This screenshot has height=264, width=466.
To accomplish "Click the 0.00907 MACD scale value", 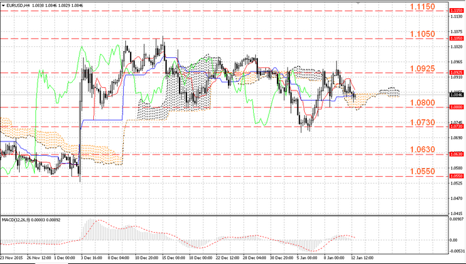I will [x=457, y=219].
